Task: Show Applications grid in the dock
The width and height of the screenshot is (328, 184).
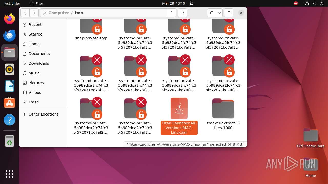Action: (x=9, y=174)
